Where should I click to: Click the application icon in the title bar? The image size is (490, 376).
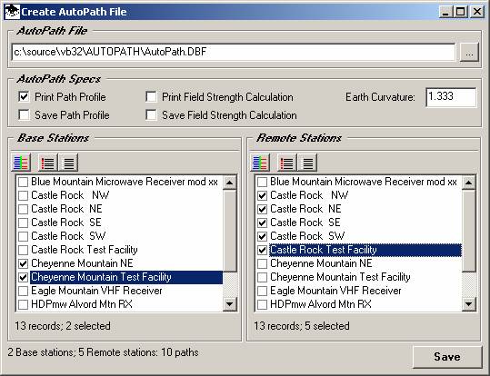pos(12,12)
